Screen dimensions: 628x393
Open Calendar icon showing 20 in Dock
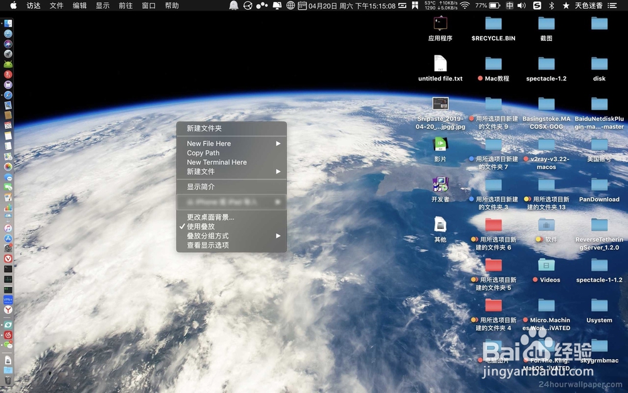(8, 126)
